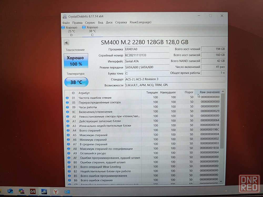Click the Прошивка field U0401A0
The width and height of the screenshot is (263, 197).
pyautogui.click(x=147, y=49)
